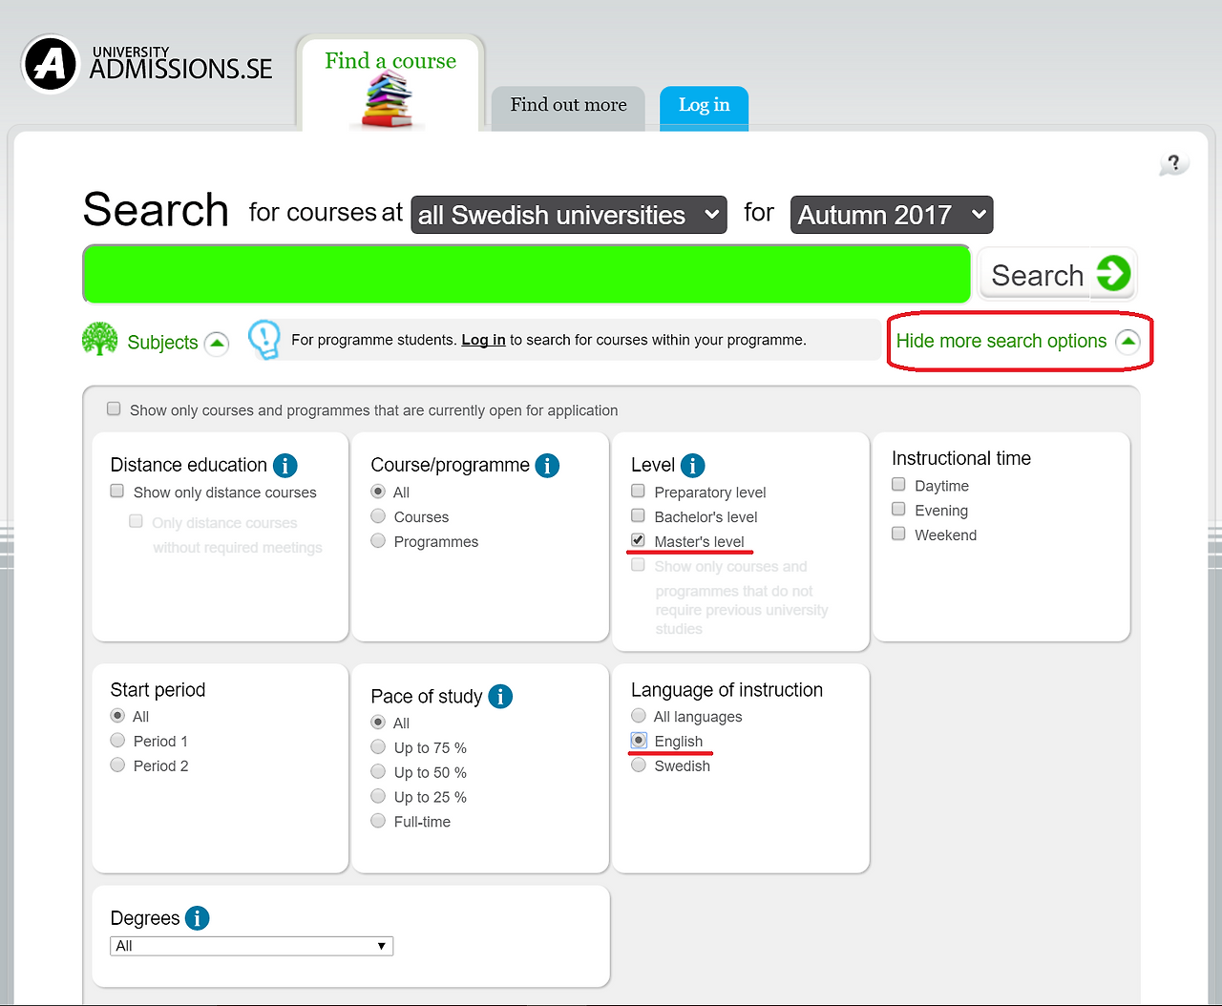
Task: Select Courses radio option
Action: pyautogui.click(x=378, y=516)
